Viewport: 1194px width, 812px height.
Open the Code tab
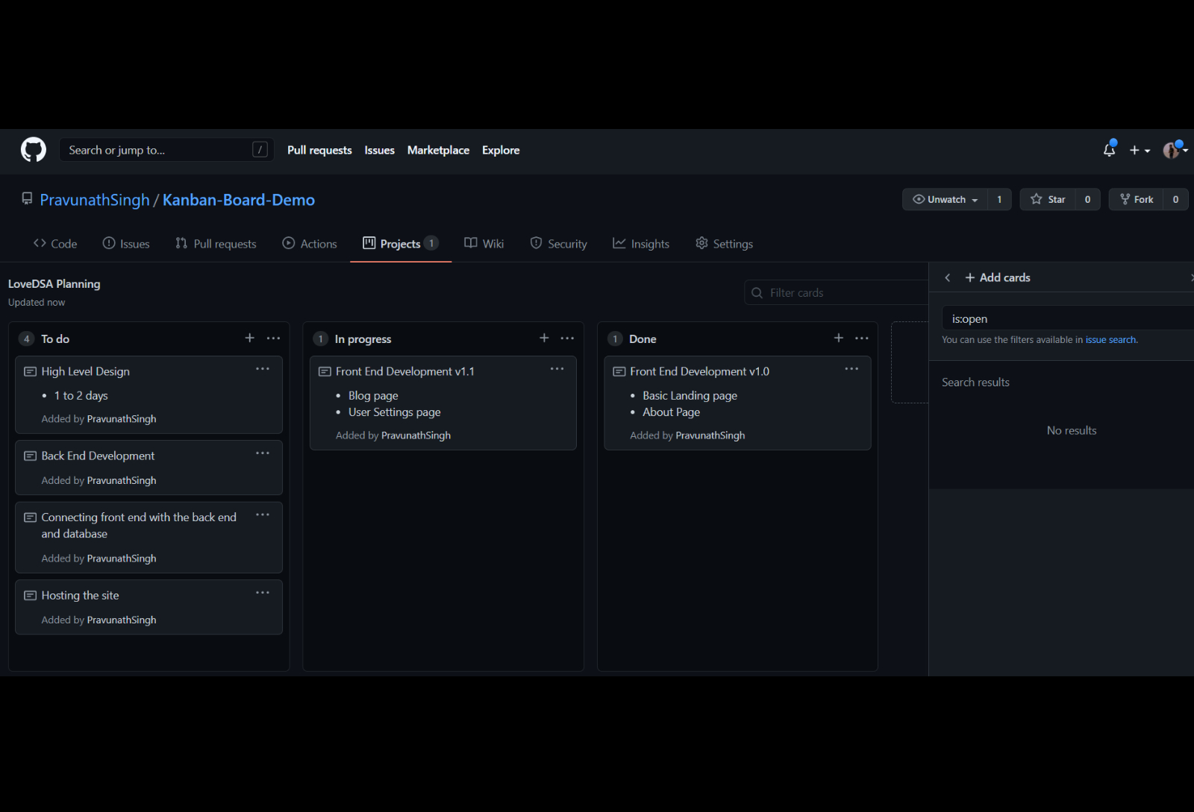[x=55, y=244]
